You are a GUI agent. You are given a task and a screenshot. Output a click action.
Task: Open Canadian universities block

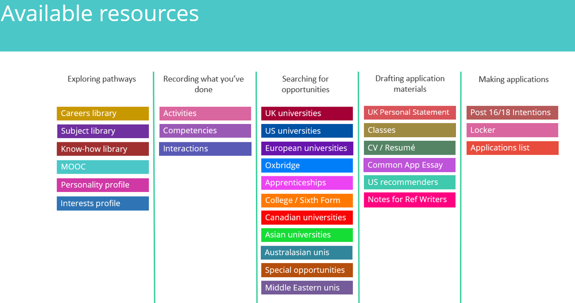307,218
